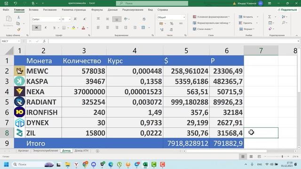Open the 'Стили ячеек' gallery

pos(203,29)
